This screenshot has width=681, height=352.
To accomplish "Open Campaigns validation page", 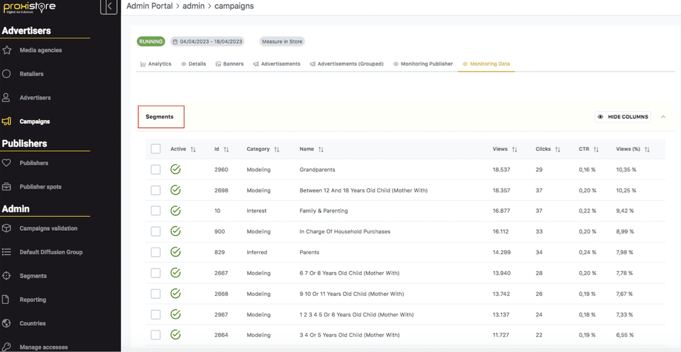I will coord(49,228).
